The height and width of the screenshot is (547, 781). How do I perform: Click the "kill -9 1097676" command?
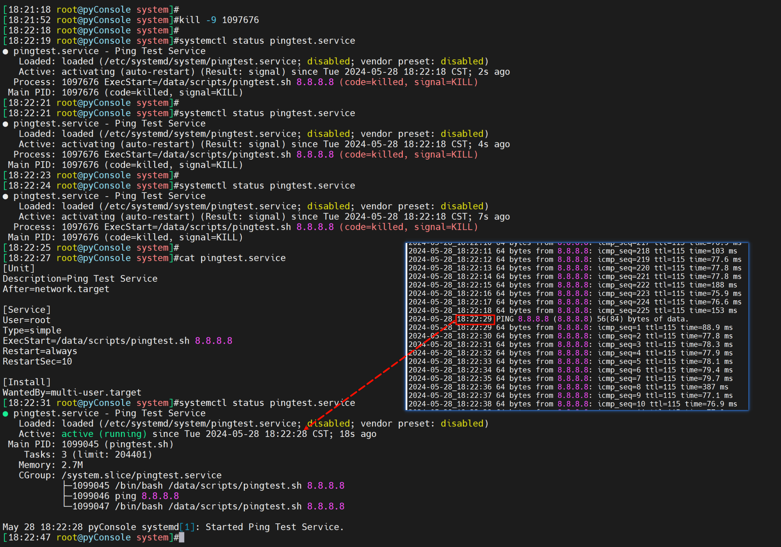click(x=219, y=20)
